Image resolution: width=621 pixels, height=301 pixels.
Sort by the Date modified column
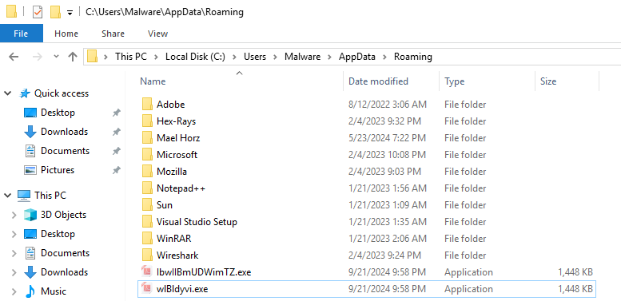point(378,81)
